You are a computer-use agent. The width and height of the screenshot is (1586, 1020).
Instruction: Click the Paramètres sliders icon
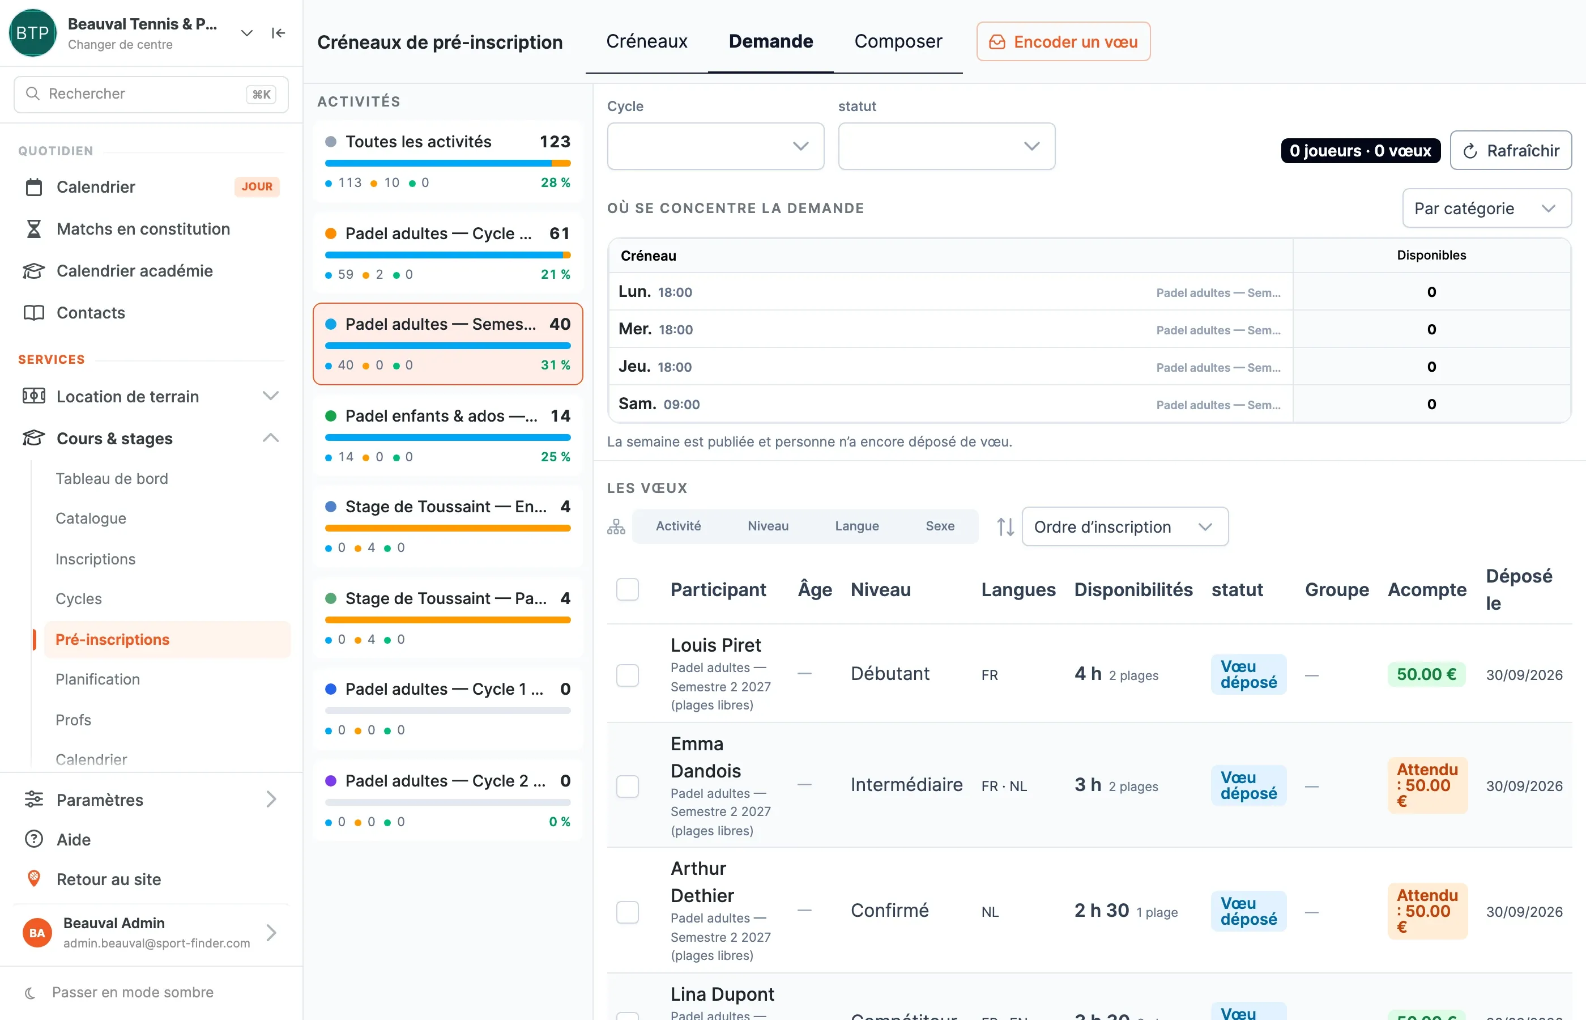pos(34,800)
